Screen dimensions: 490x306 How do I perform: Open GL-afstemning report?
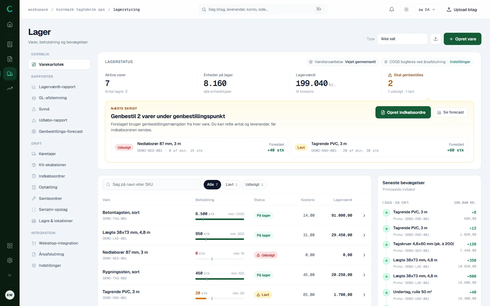pos(59,98)
